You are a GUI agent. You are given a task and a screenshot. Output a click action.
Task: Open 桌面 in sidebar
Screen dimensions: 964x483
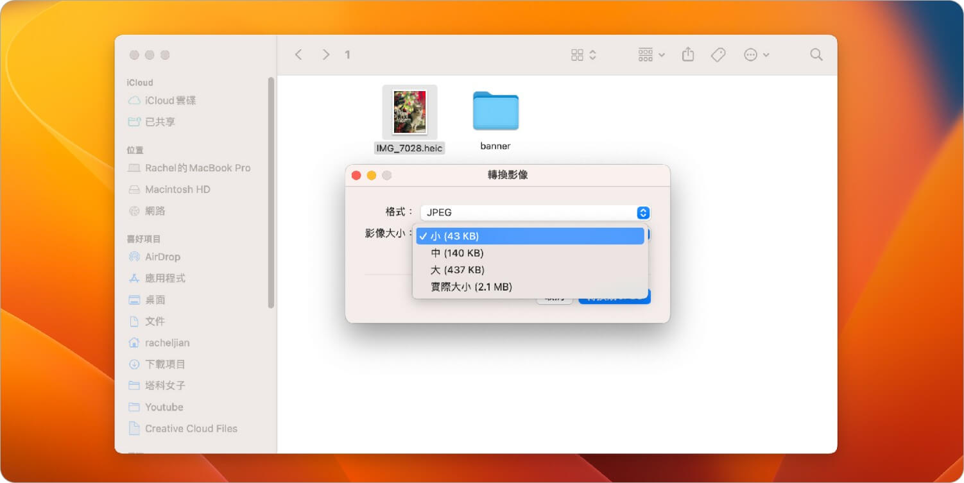pyautogui.click(x=147, y=300)
